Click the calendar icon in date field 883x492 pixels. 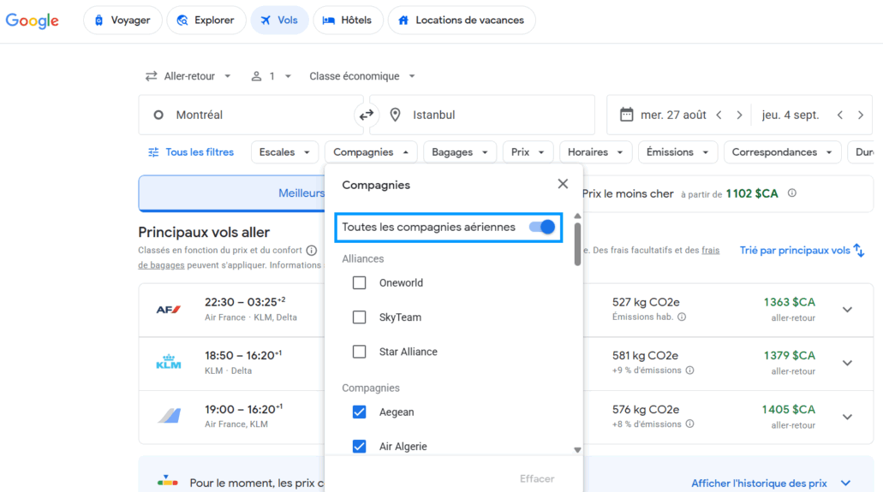point(626,115)
